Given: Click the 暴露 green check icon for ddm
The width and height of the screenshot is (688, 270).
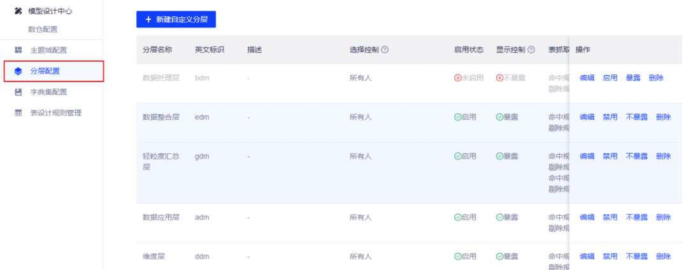Looking at the screenshot, I should pyautogui.click(x=499, y=256).
